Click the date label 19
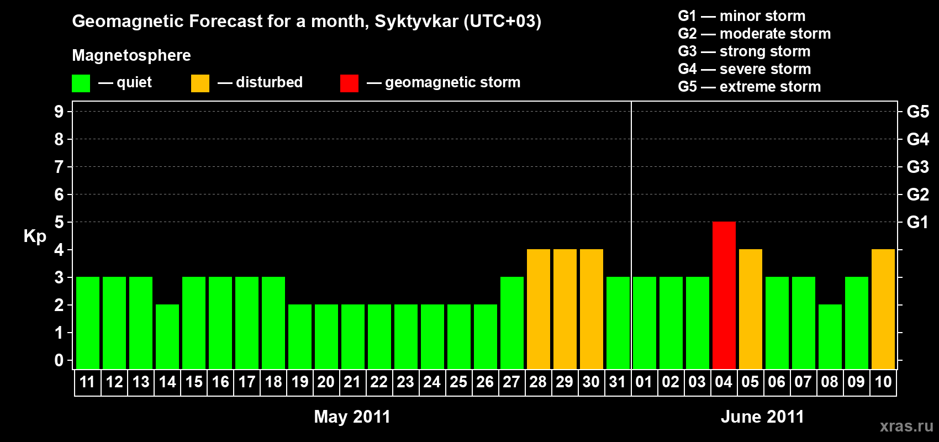This screenshot has height=442, width=939. pyautogui.click(x=300, y=382)
